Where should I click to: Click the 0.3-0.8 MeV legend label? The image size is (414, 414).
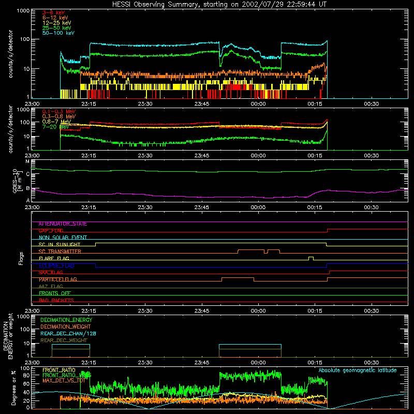59,116
